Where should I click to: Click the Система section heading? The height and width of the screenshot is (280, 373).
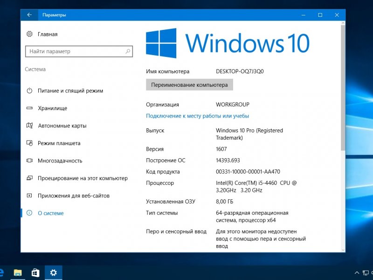tap(35, 69)
